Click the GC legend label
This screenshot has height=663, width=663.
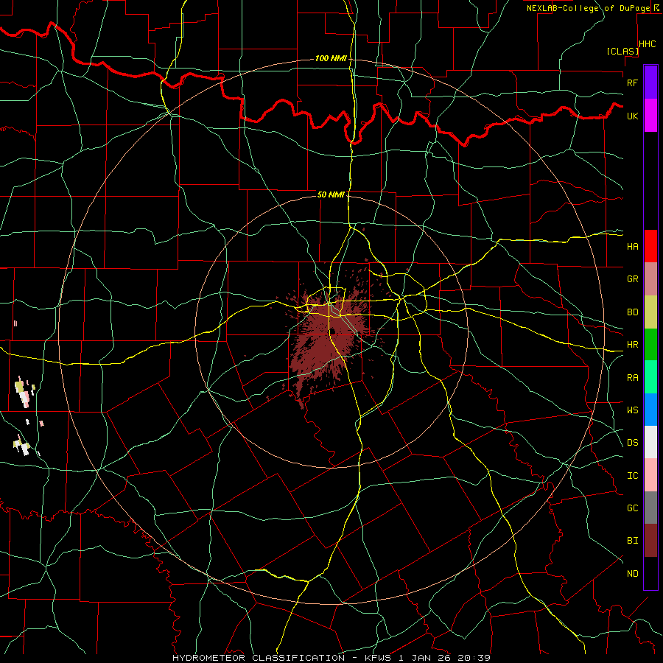click(x=632, y=508)
